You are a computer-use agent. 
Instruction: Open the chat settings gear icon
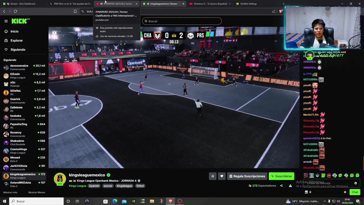[345, 192]
